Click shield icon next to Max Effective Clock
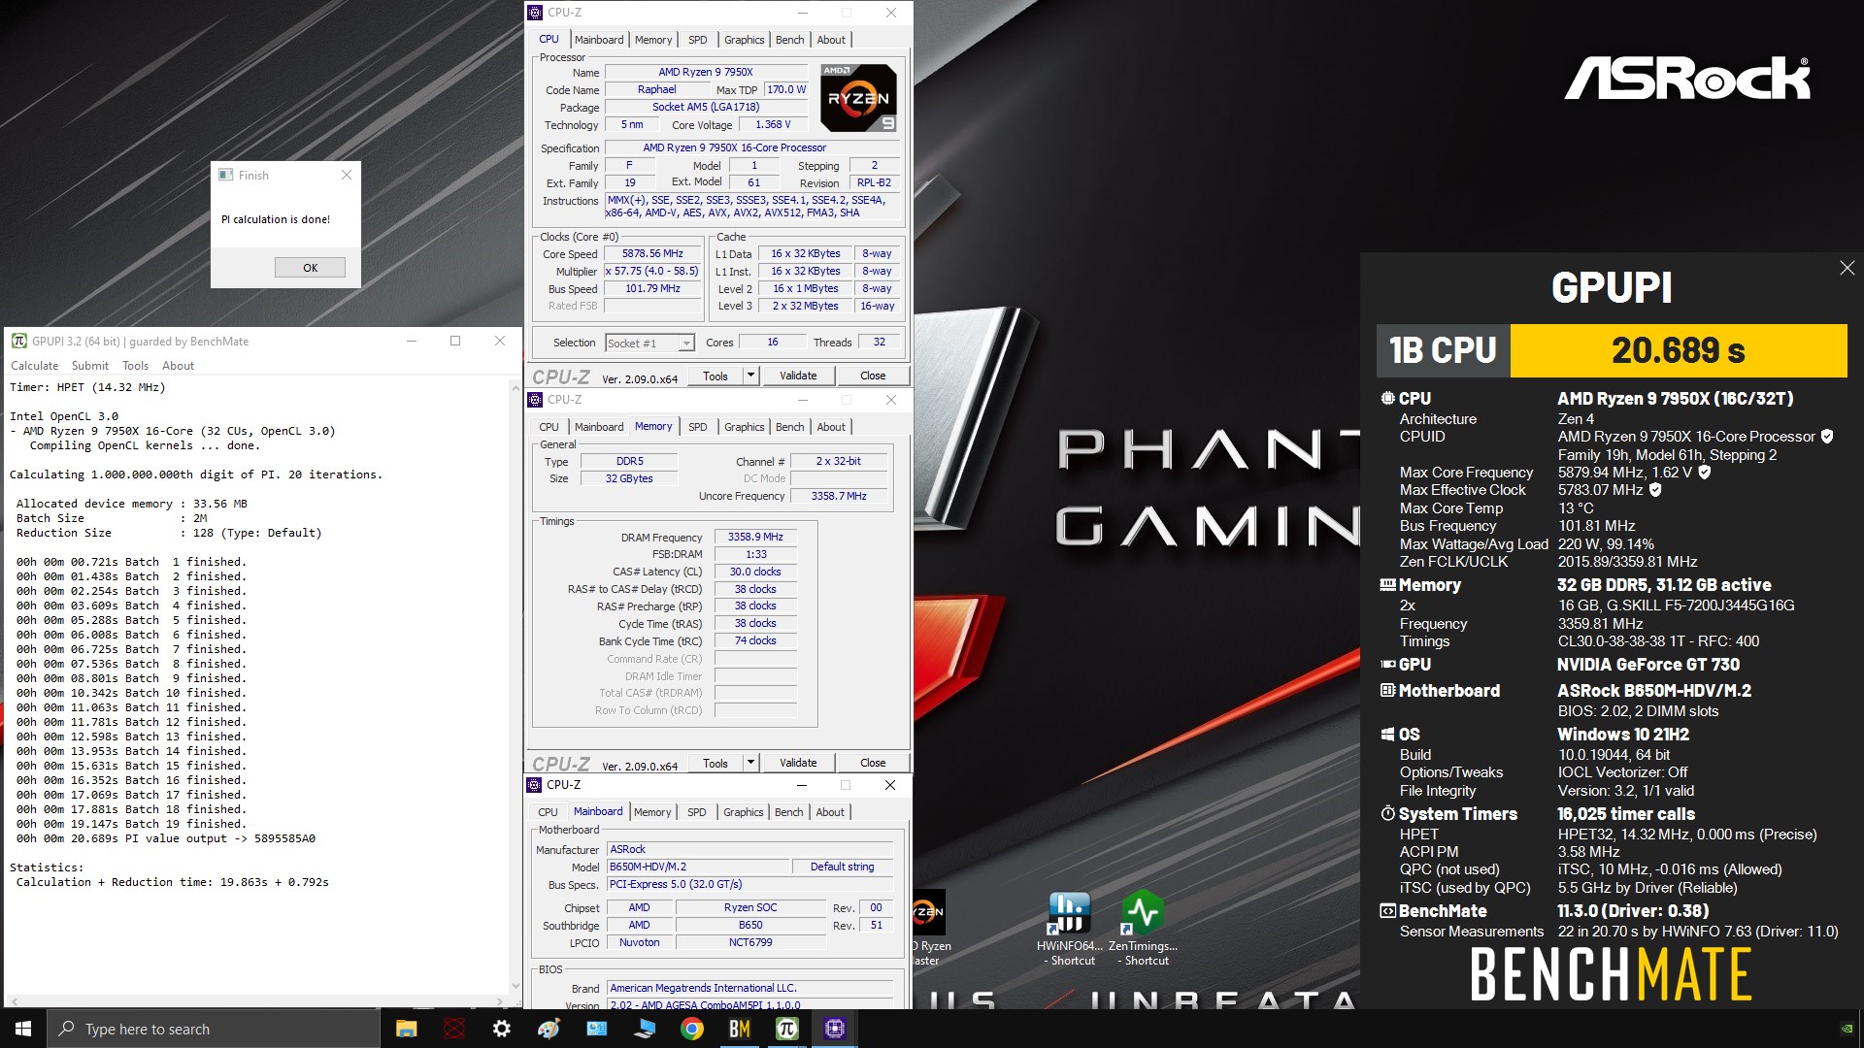The width and height of the screenshot is (1864, 1048). click(1655, 490)
